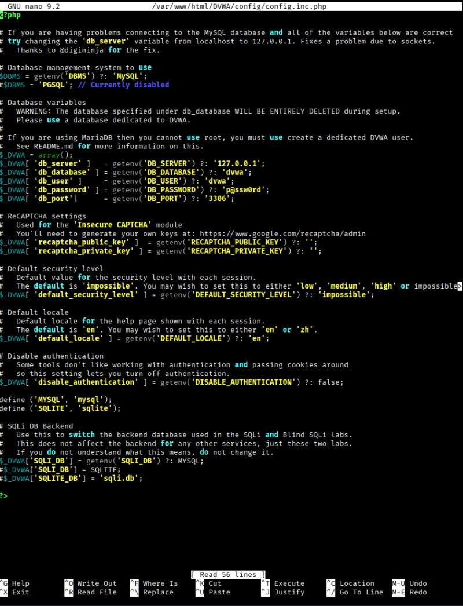Viewport: 463px width, 606px height.
Task: Click the 'dvwa' db_user value
Action: (x=218, y=181)
